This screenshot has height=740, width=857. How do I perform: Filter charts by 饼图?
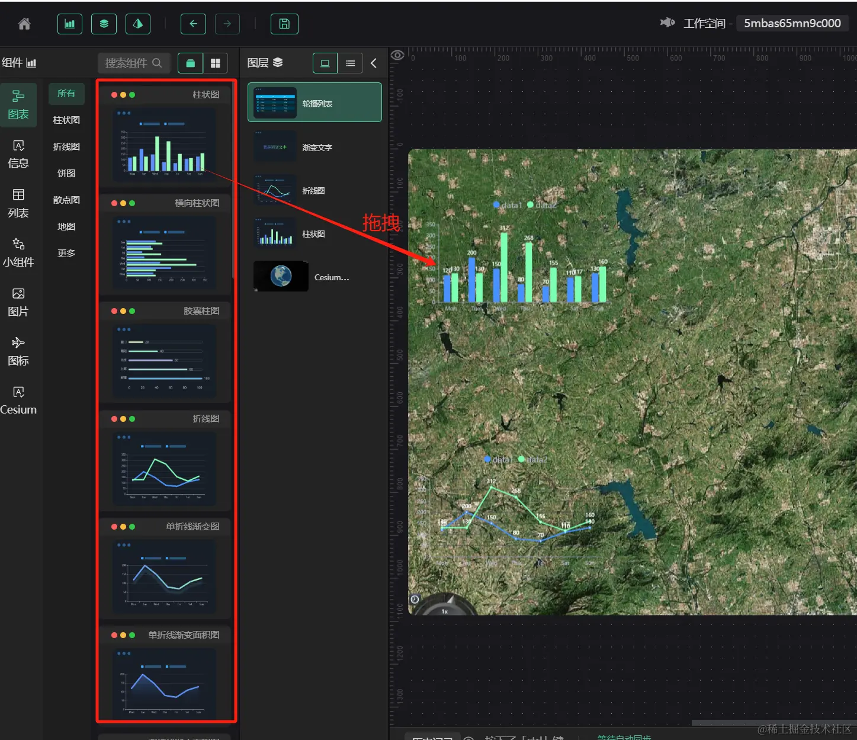pos(66,174)
